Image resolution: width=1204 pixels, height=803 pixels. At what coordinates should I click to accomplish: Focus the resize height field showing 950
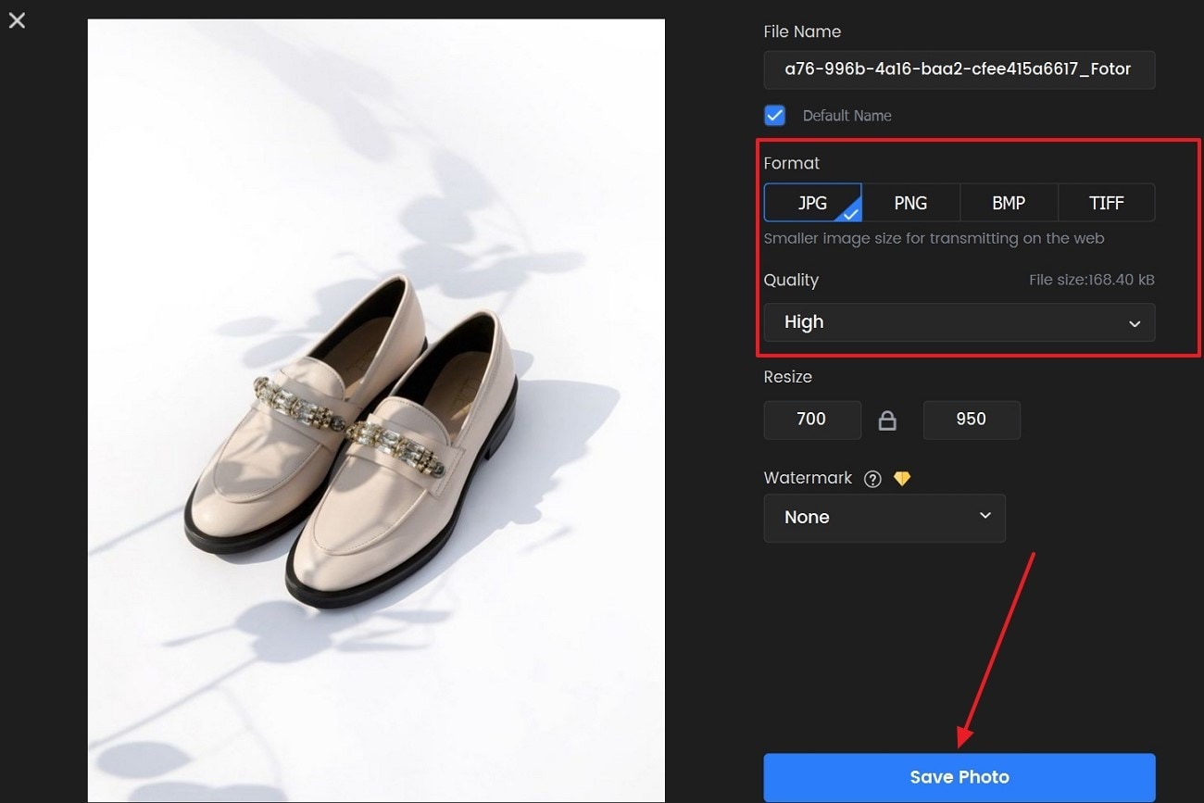click(971, 420)
